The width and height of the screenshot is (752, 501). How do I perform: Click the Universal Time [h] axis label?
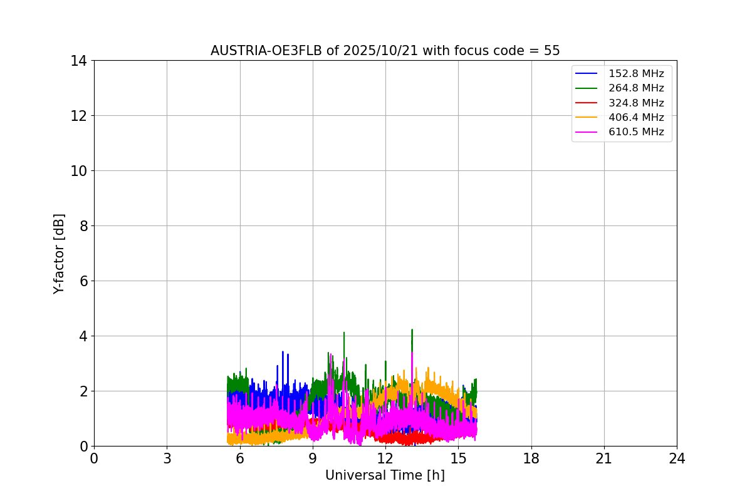pos(385,475)
